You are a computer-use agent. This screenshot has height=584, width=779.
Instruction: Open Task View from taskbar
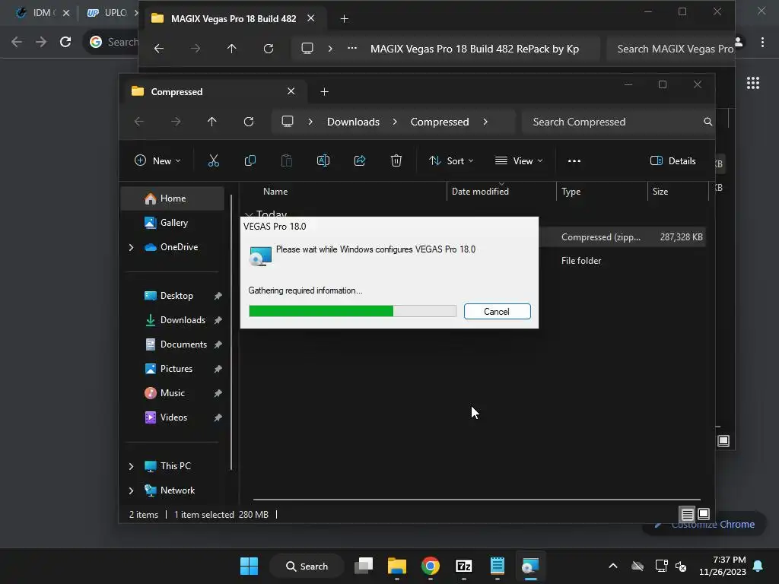[x=364, y=566]
